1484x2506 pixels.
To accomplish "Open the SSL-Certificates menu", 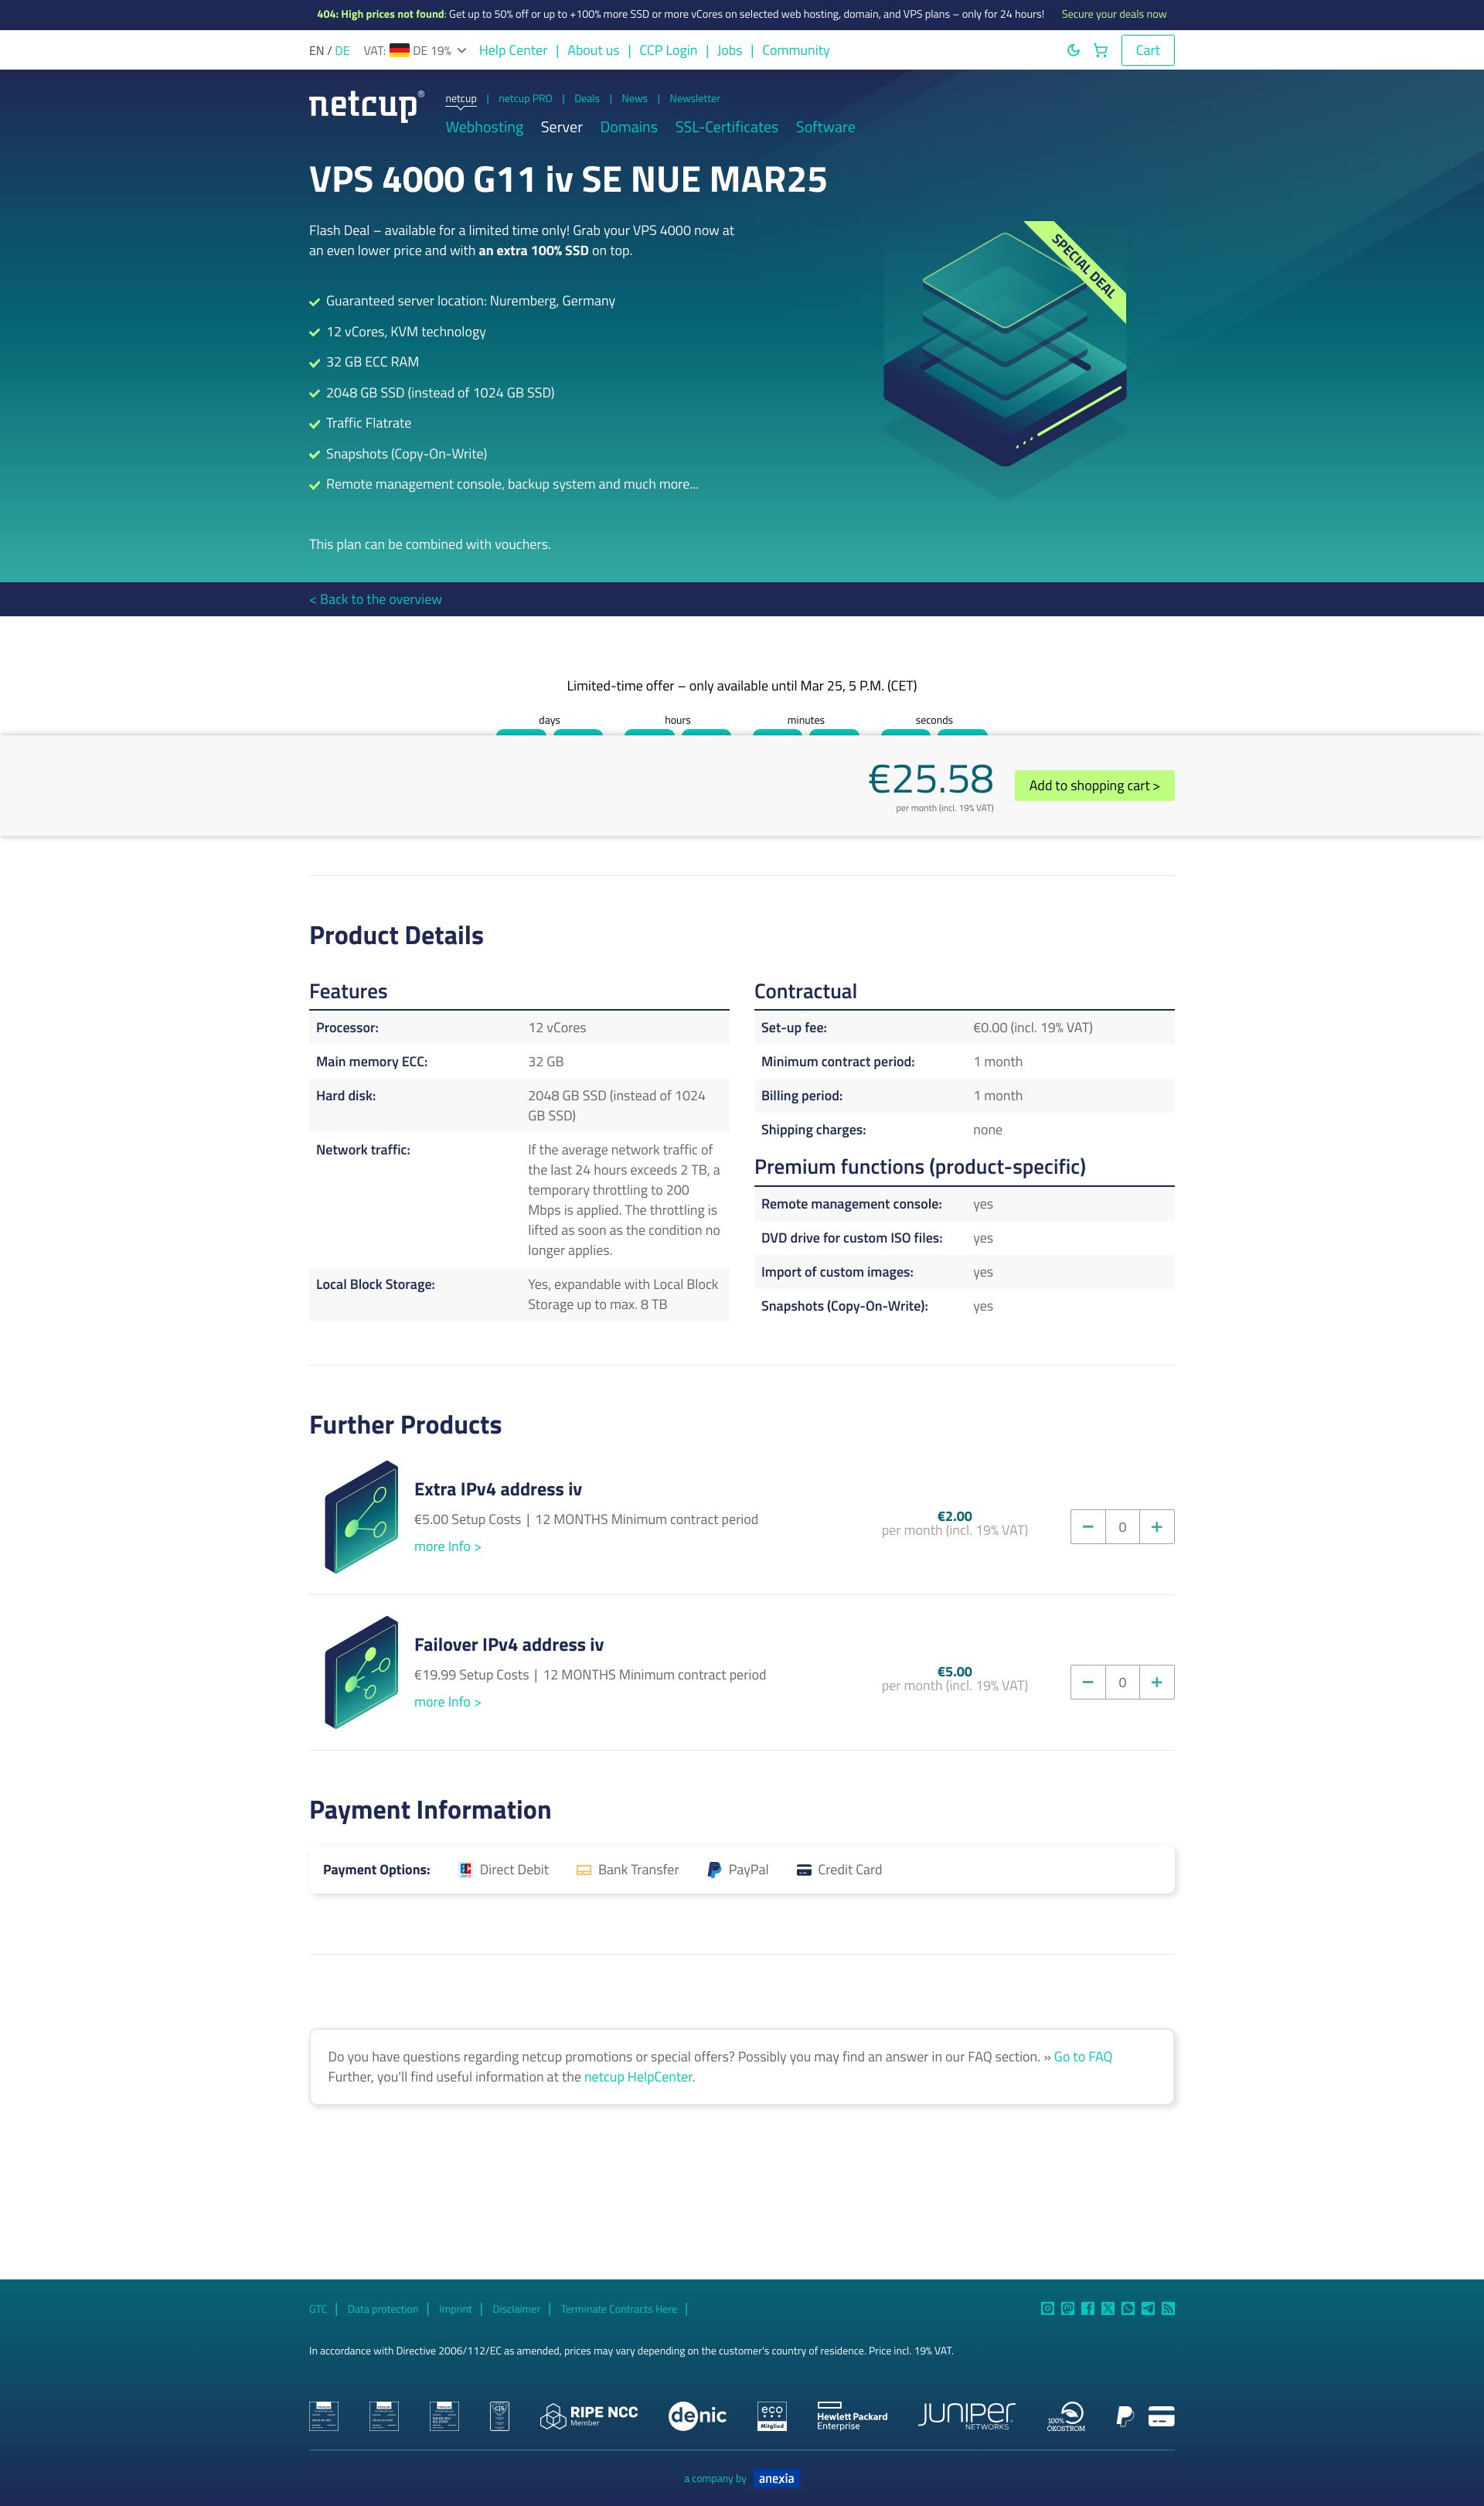I will [x=726, y=127].
